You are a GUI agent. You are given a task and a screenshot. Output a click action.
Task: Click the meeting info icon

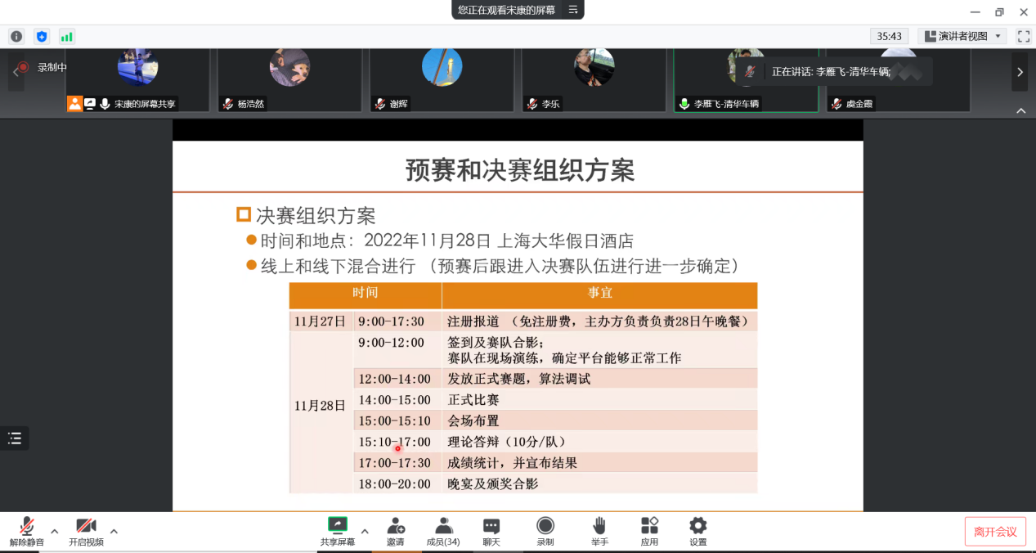[x=16, y=37]
